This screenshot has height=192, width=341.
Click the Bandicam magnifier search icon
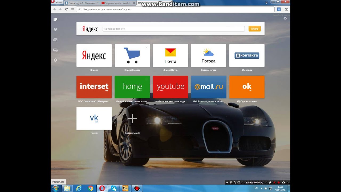pos(234,182)
